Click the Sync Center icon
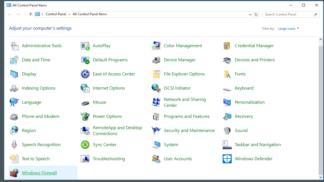Viewport: 324px width, 182px height. [85, 145]
